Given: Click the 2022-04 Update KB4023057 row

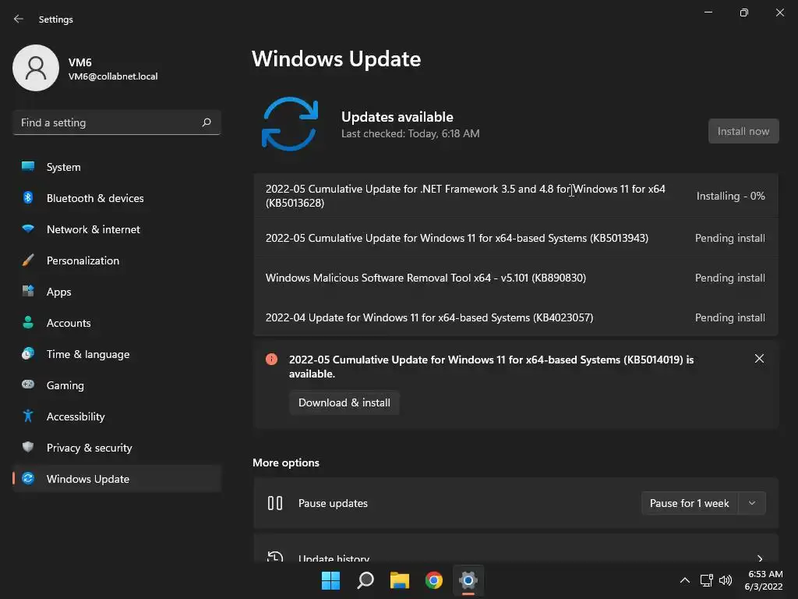Looking at the screenshot, I should pos(516,317).
